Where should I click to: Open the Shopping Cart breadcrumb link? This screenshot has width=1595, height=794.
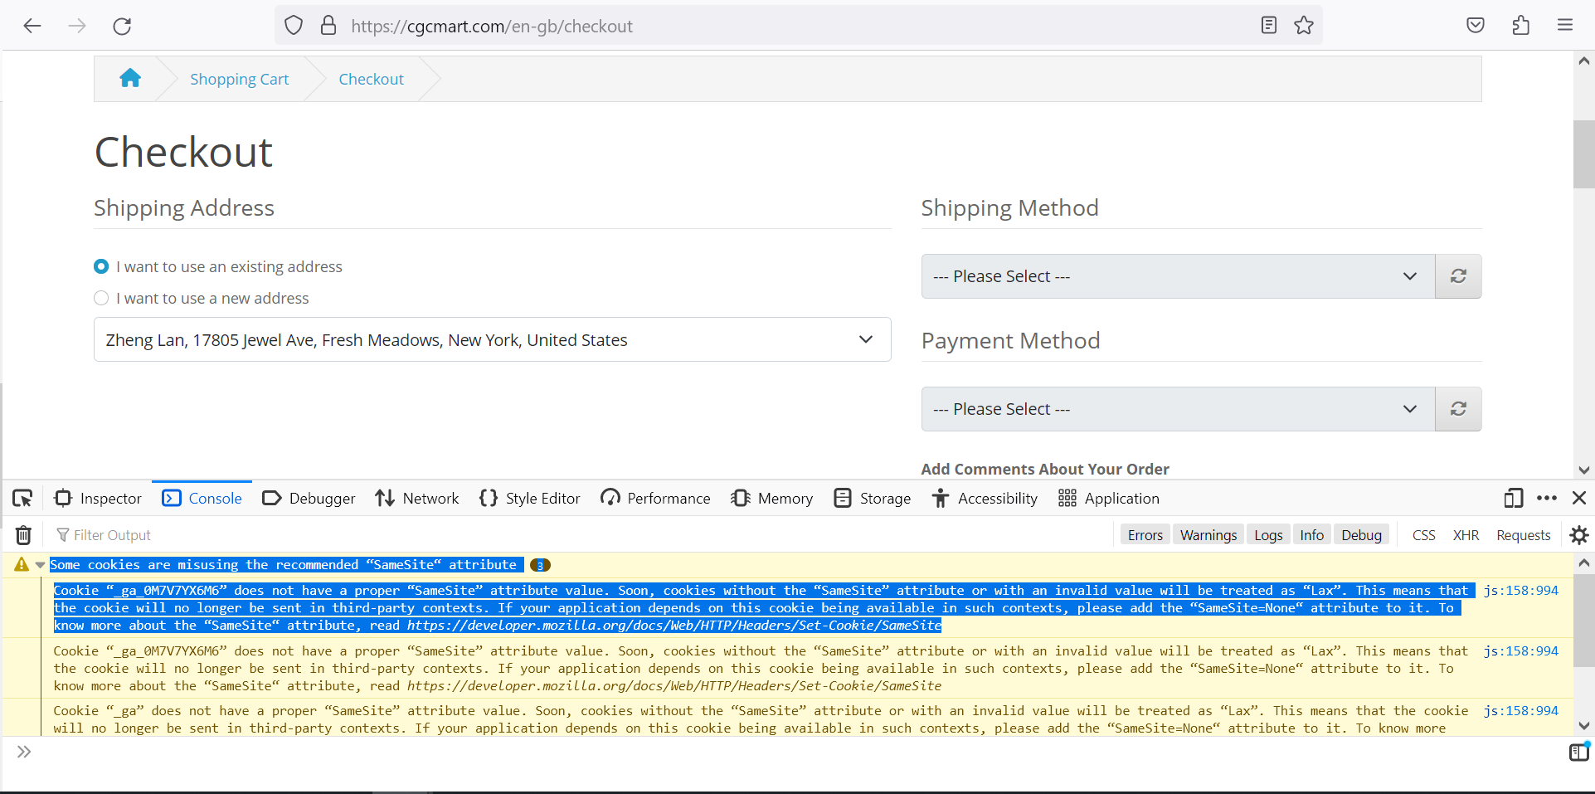[x=239, y=79]
